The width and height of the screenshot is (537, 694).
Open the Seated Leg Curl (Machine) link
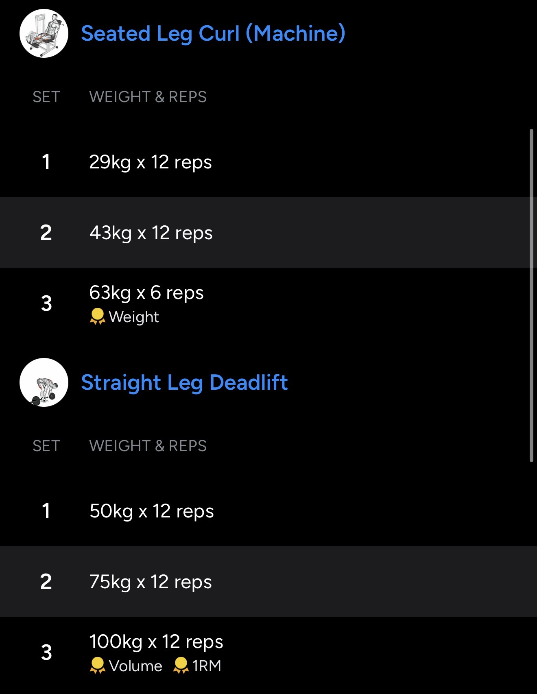pos(213,33)
